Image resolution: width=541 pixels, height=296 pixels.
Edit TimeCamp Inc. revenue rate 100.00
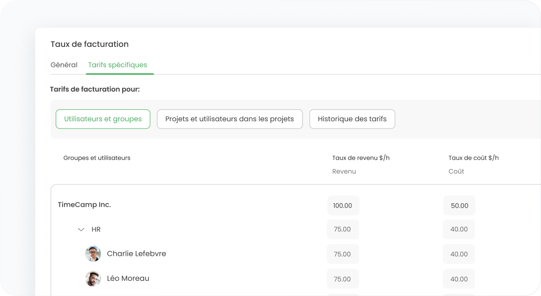343,206
